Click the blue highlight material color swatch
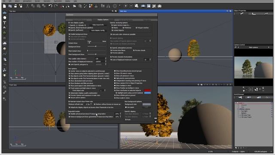The image size is (275, 155). tap(147, 93)
